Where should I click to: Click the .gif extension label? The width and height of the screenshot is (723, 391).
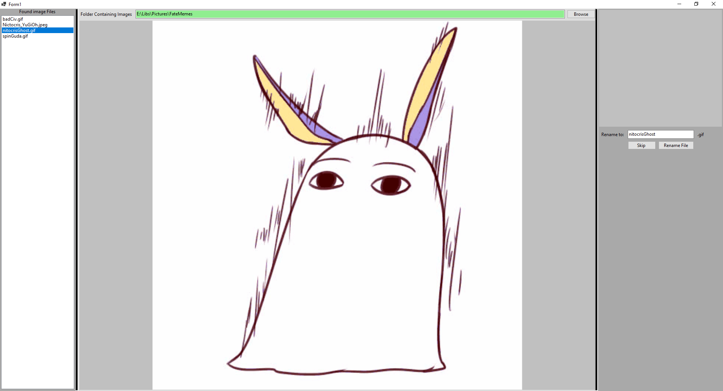[x=700, y=135]
